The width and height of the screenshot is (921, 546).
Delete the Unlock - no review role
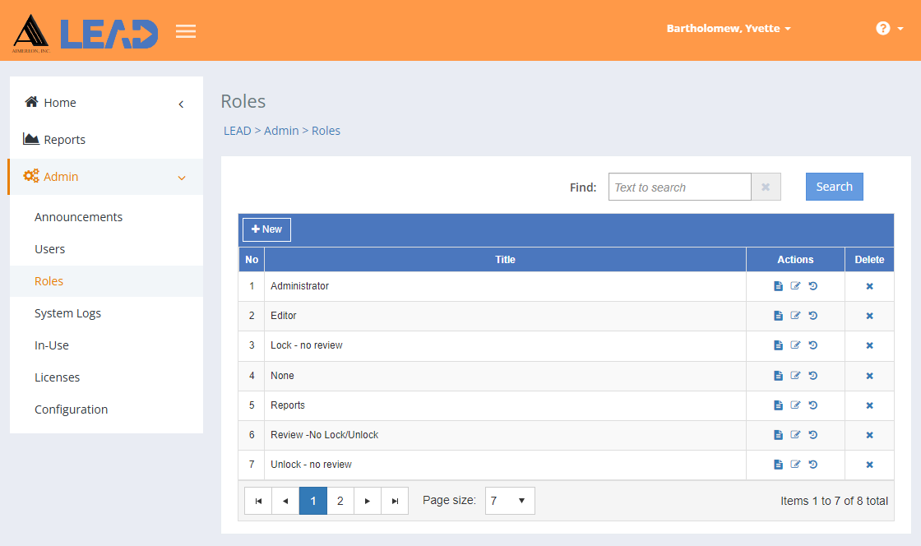(x=869, y=465)
